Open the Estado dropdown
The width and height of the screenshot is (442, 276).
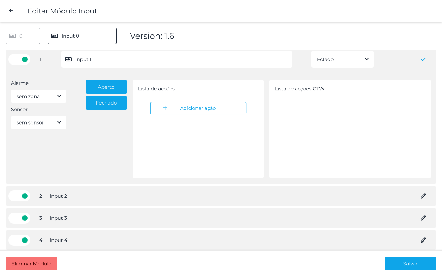click(x=342, y=59)
